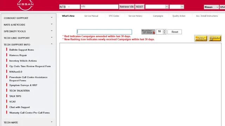The width and height of the screenshot is (225, 126).
Task: Click the VIN input field
Action: click(99, 7)
